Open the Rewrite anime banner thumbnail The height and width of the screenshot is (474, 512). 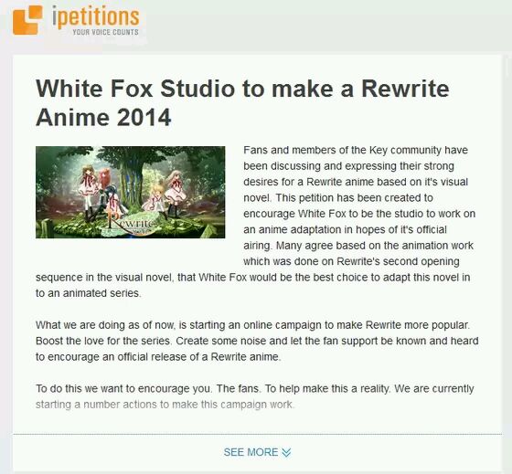[130, 192]
